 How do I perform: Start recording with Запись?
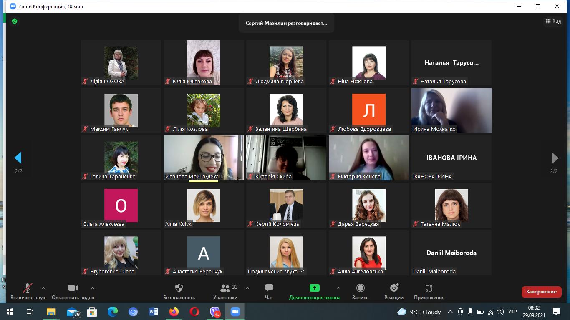coord(361,291)
